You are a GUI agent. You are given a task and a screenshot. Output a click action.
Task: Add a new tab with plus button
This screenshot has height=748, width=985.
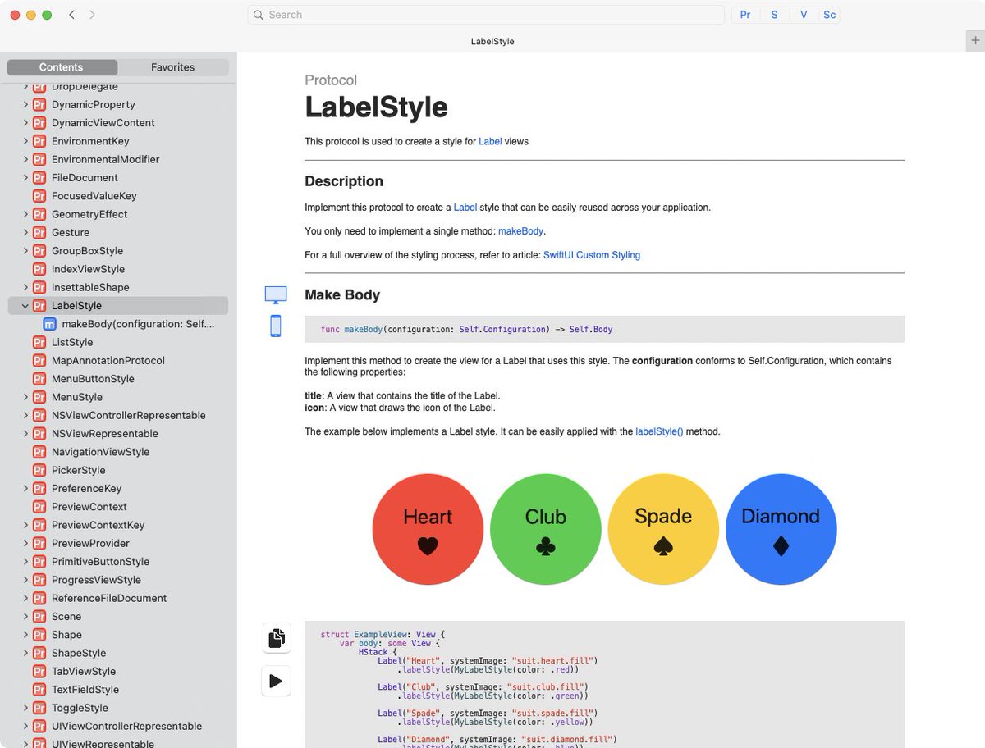[x=974, y=41]
